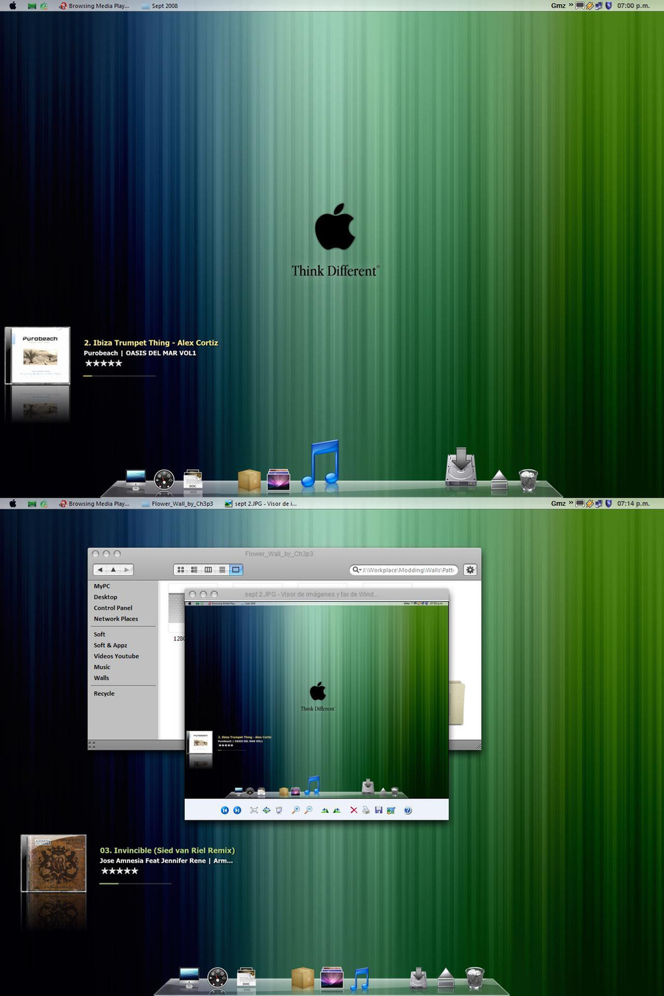
Task: Launch the blue music note in 07:14 p.m. dock
Action: 360,978
